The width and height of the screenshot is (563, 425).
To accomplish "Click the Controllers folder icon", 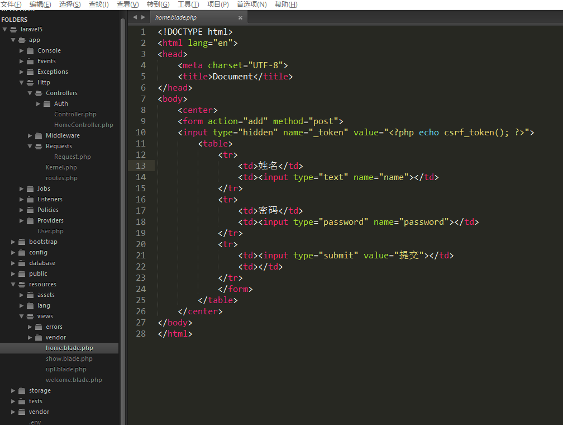I will pyautogui.click(x=39, y=93).
